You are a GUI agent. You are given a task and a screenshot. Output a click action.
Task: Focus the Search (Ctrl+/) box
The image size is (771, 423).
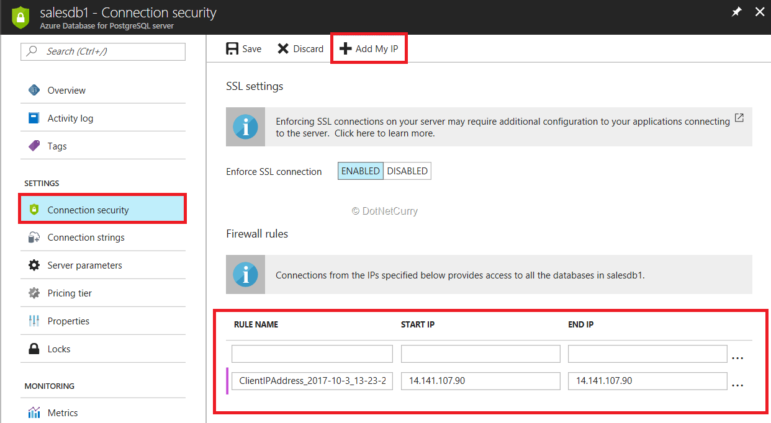tap(103, 51)
